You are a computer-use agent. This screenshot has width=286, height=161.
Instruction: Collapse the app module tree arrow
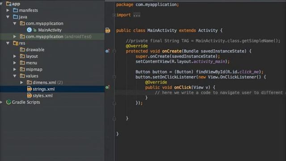coord(1,4)
